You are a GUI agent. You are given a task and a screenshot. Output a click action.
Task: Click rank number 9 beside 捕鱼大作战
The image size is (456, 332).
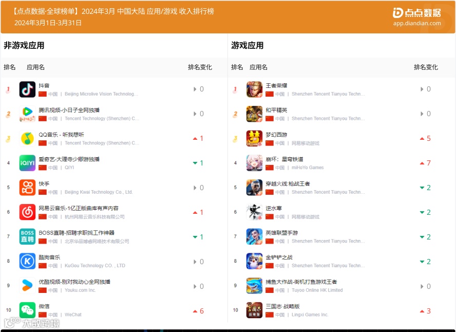point(235,286)
